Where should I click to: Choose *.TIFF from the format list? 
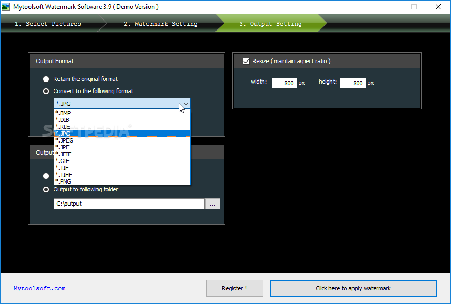122,175
